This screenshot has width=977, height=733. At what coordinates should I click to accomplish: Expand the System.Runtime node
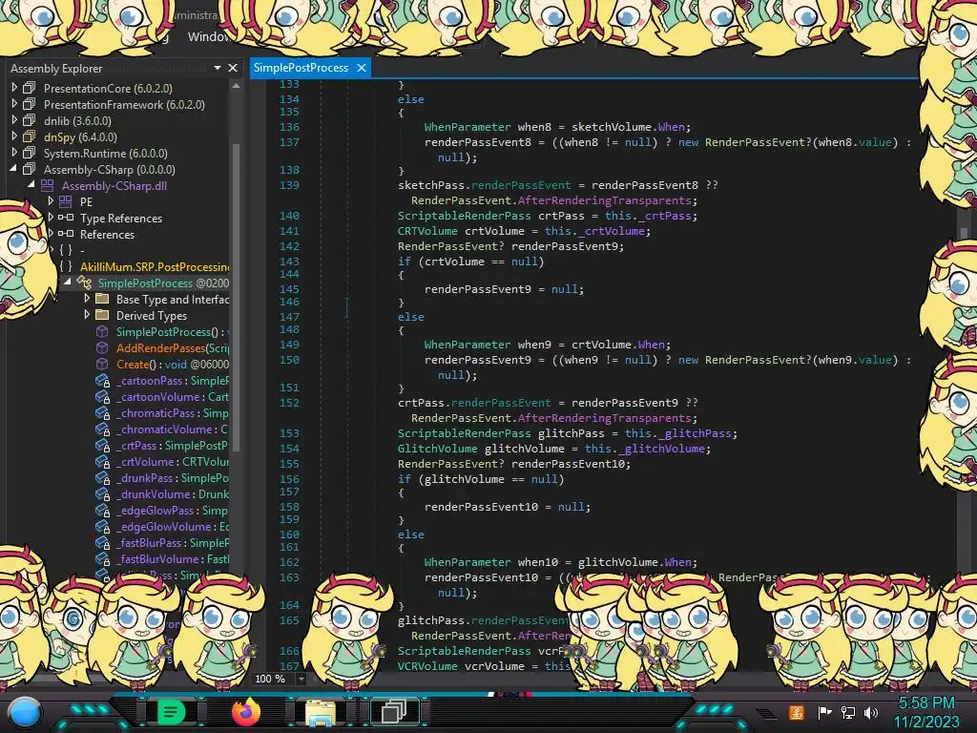13,153
